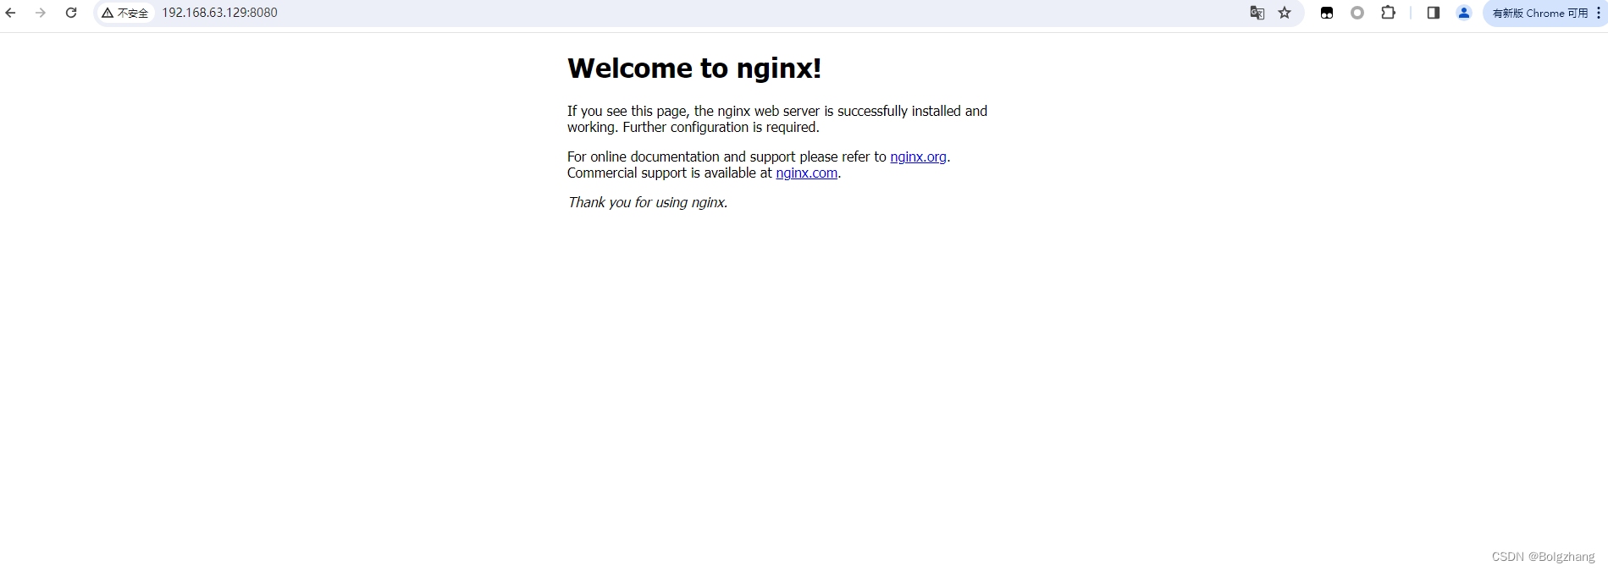
Task: Go back to previous page
Action: (x=11, y=13)
